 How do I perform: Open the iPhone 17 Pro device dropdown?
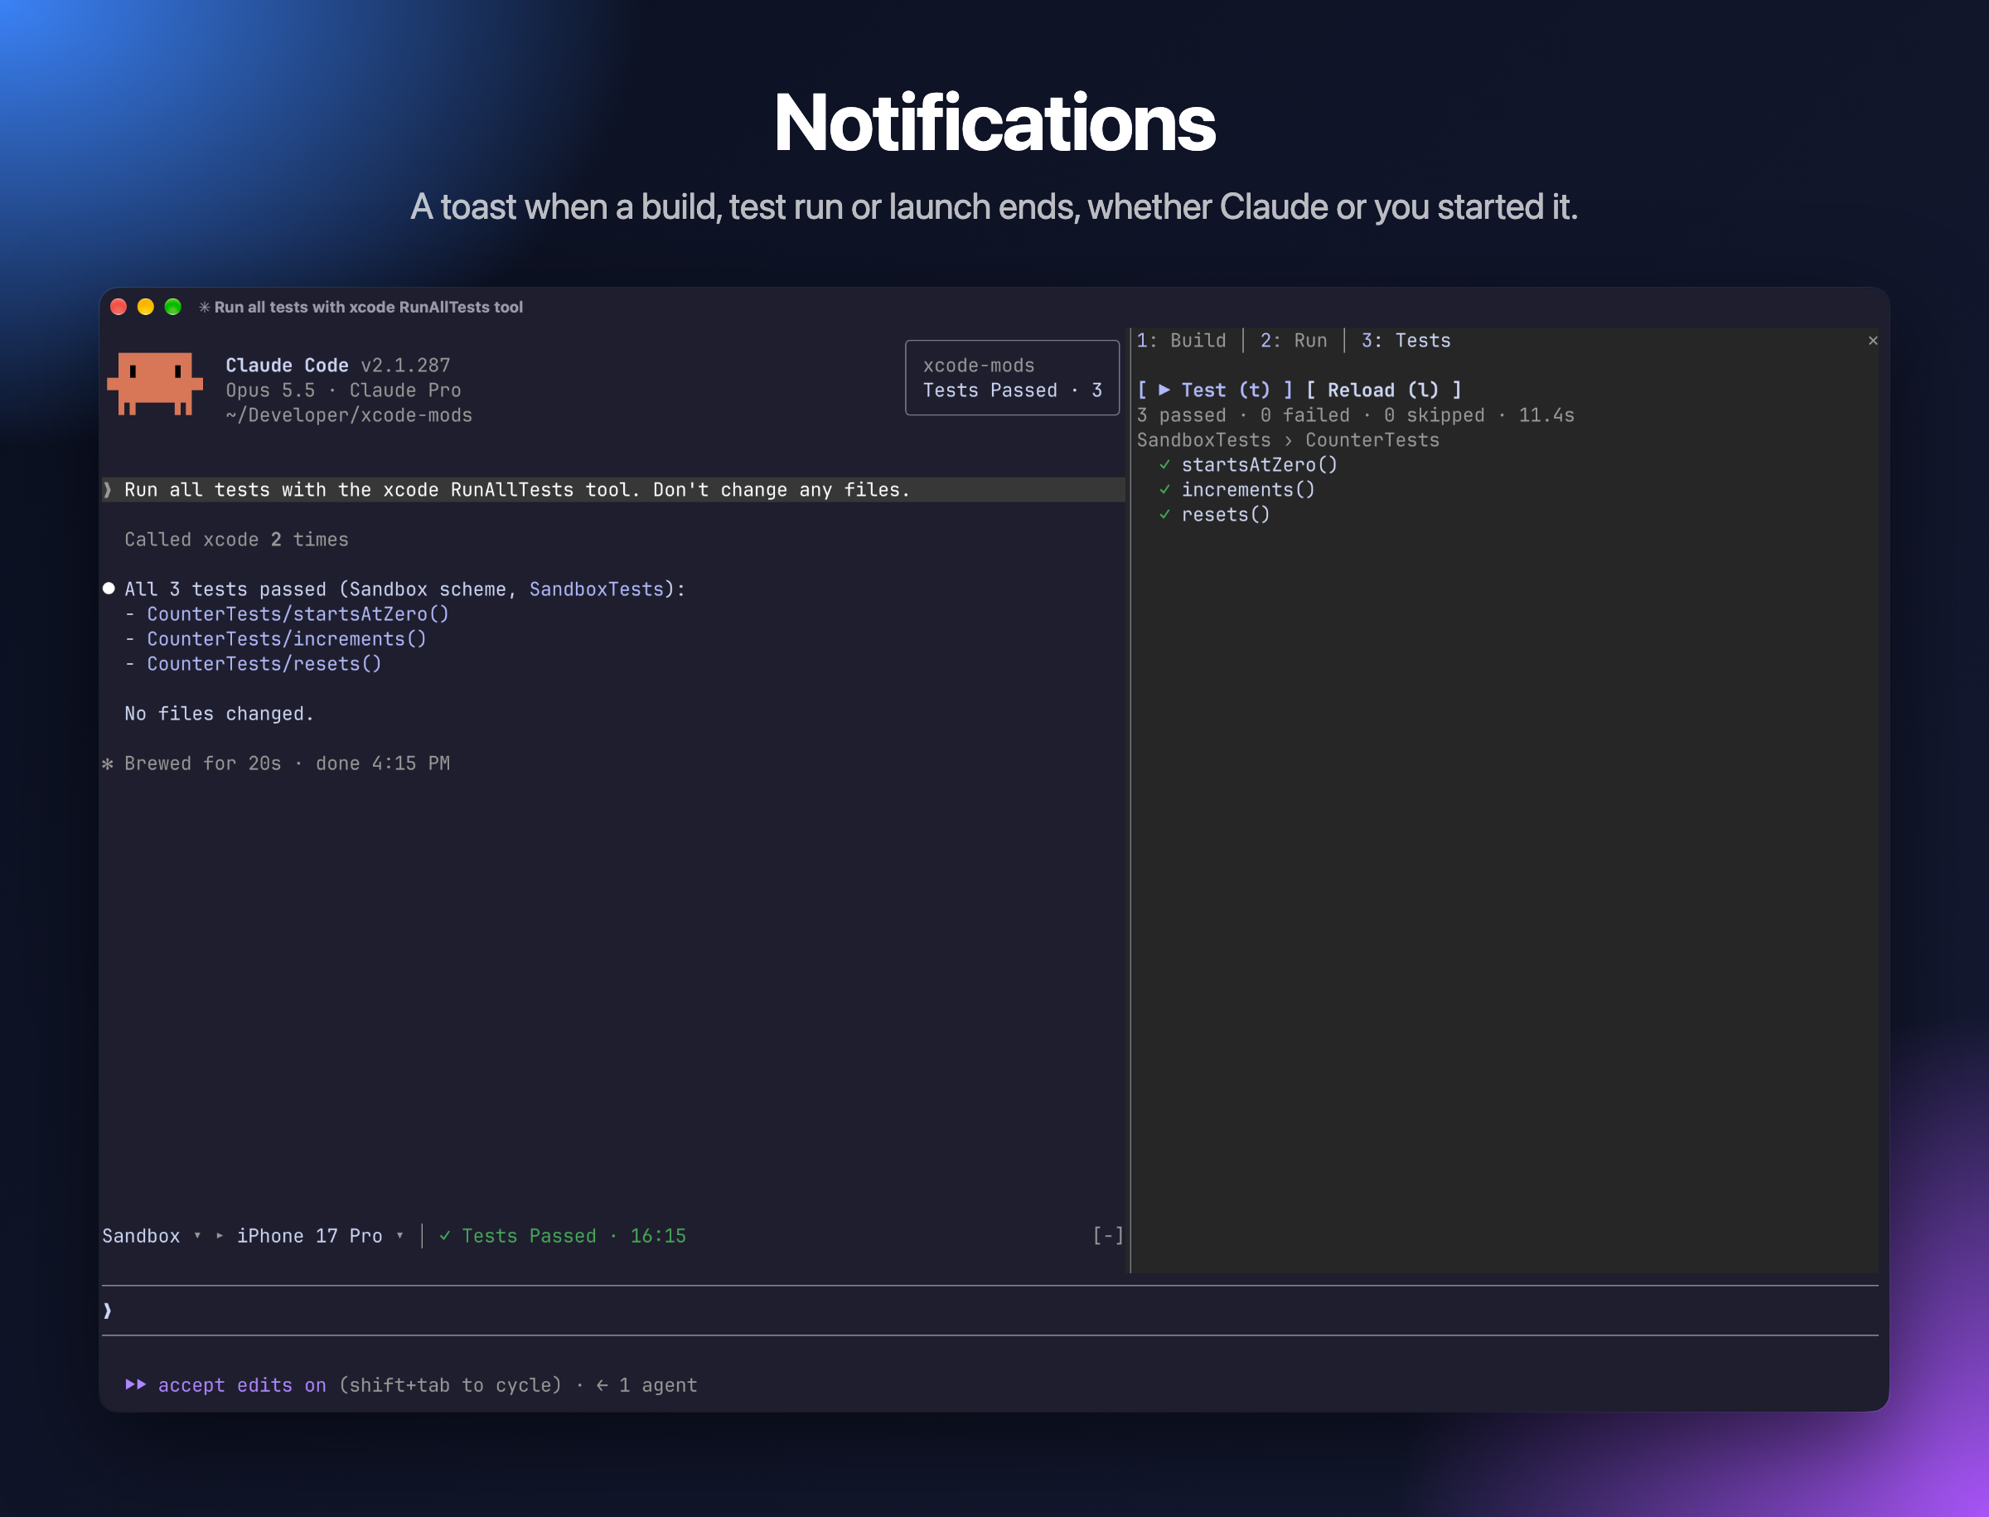(x=320, y=1236)
